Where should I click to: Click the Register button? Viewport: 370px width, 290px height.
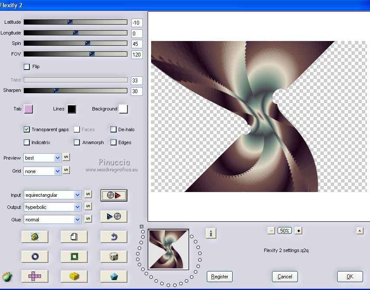point(220,277)
